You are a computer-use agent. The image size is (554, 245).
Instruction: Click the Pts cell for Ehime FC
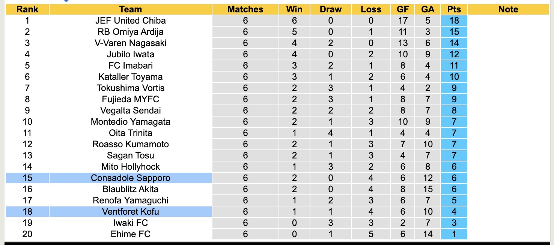[x=454, y=234]
